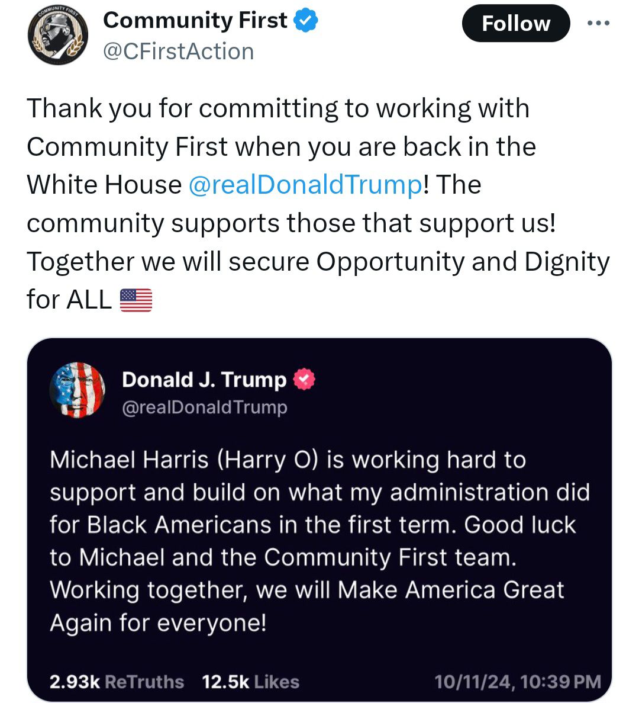Image resolution: width=639 pixels, height=703 pixels.
Task: Click the red verified badge by Trump's name
Action: [x=304, y=379]
